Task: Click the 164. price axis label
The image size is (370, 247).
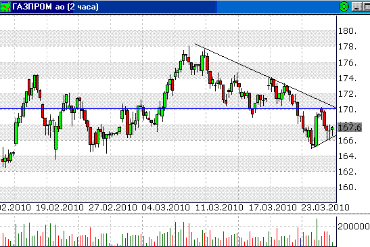Action: click(x=348, y=156)
